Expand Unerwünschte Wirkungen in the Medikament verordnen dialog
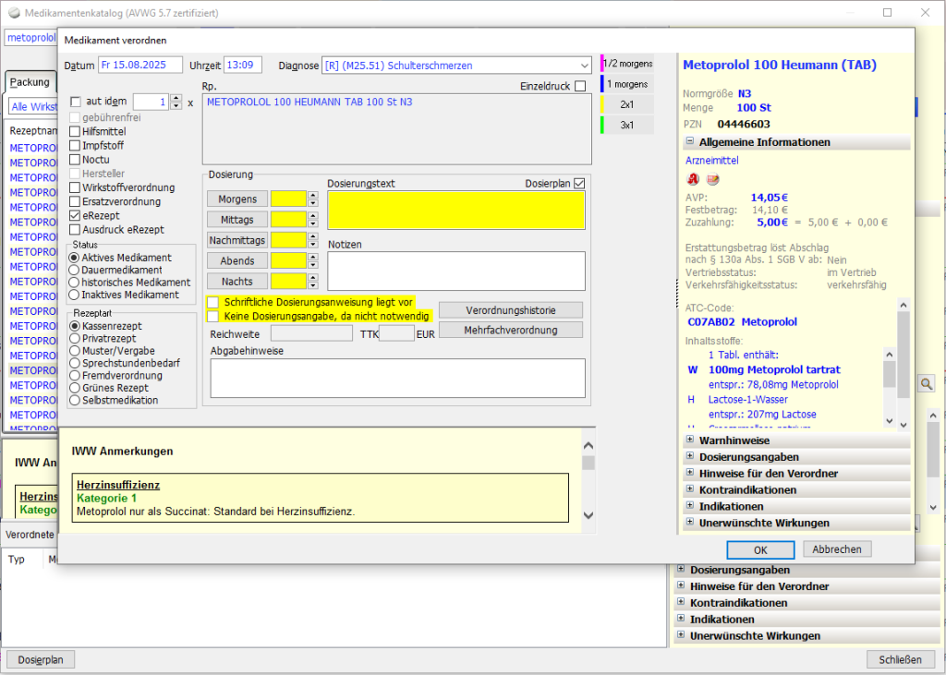Screen dimensions: 946x675 690,522
